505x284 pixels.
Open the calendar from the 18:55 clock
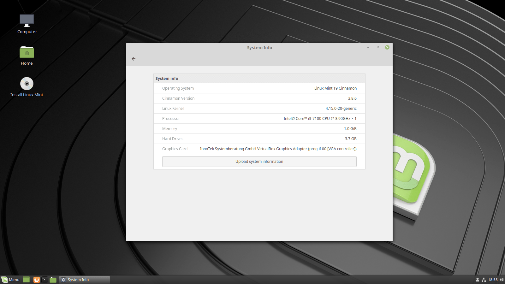pos(493,280)
